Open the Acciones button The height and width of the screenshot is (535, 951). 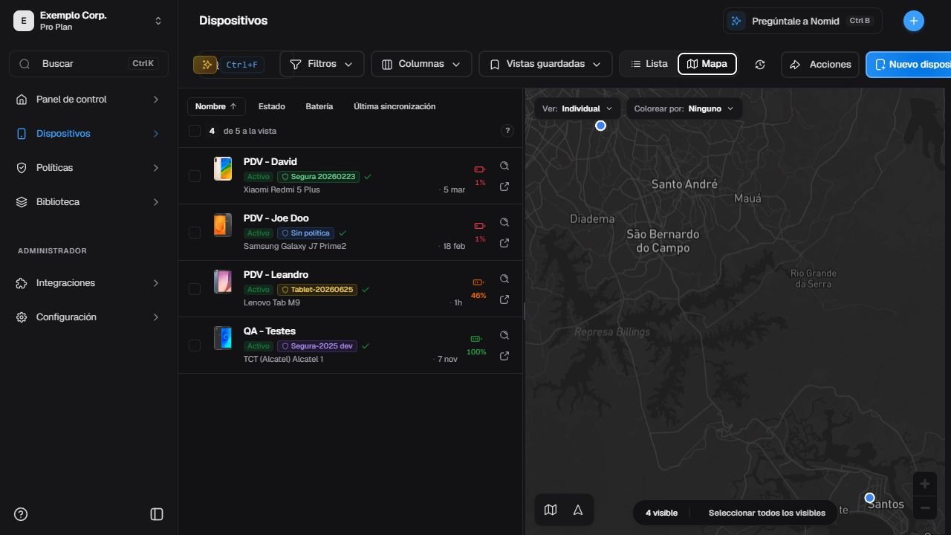820,65
